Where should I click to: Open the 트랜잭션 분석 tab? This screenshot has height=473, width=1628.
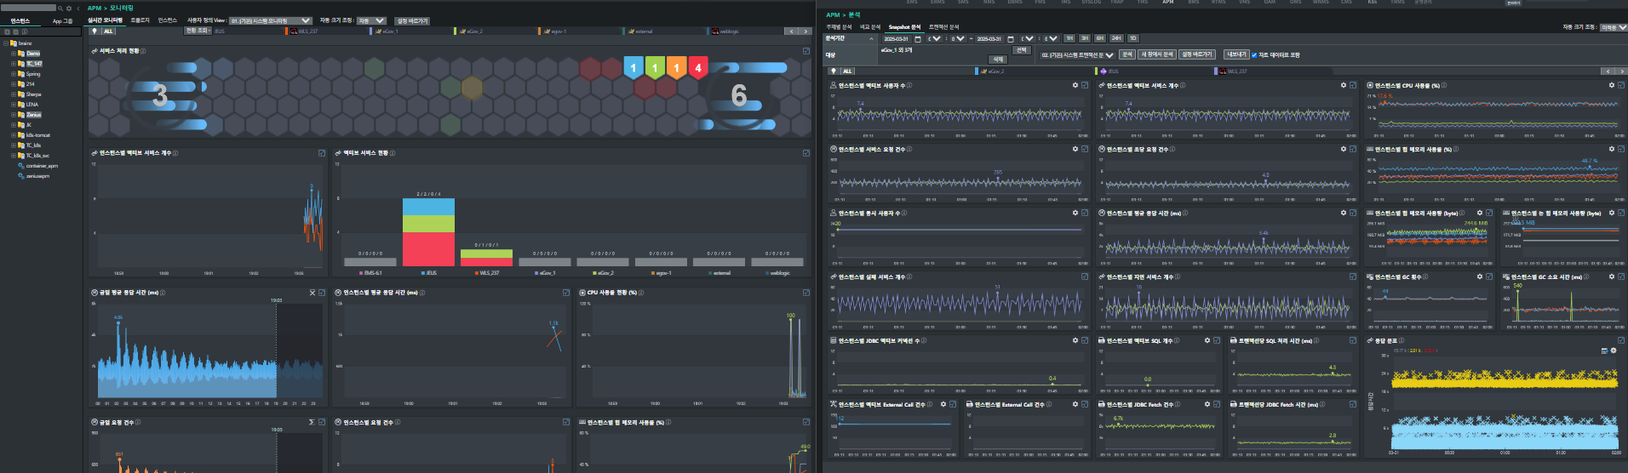click(x=943, y=27)
